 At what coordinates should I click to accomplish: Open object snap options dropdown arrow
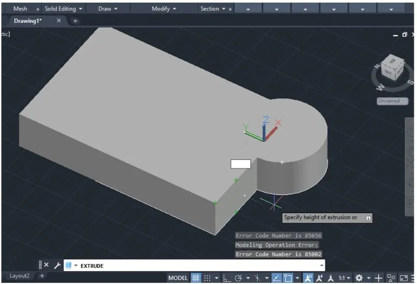297,278
